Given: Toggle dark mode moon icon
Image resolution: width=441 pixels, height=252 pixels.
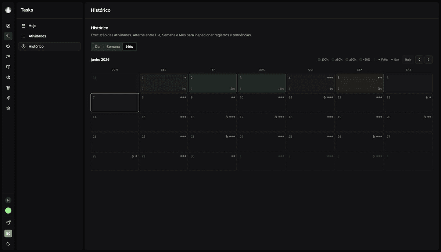Looking at the screenshot, I should [x=8, y=244].
